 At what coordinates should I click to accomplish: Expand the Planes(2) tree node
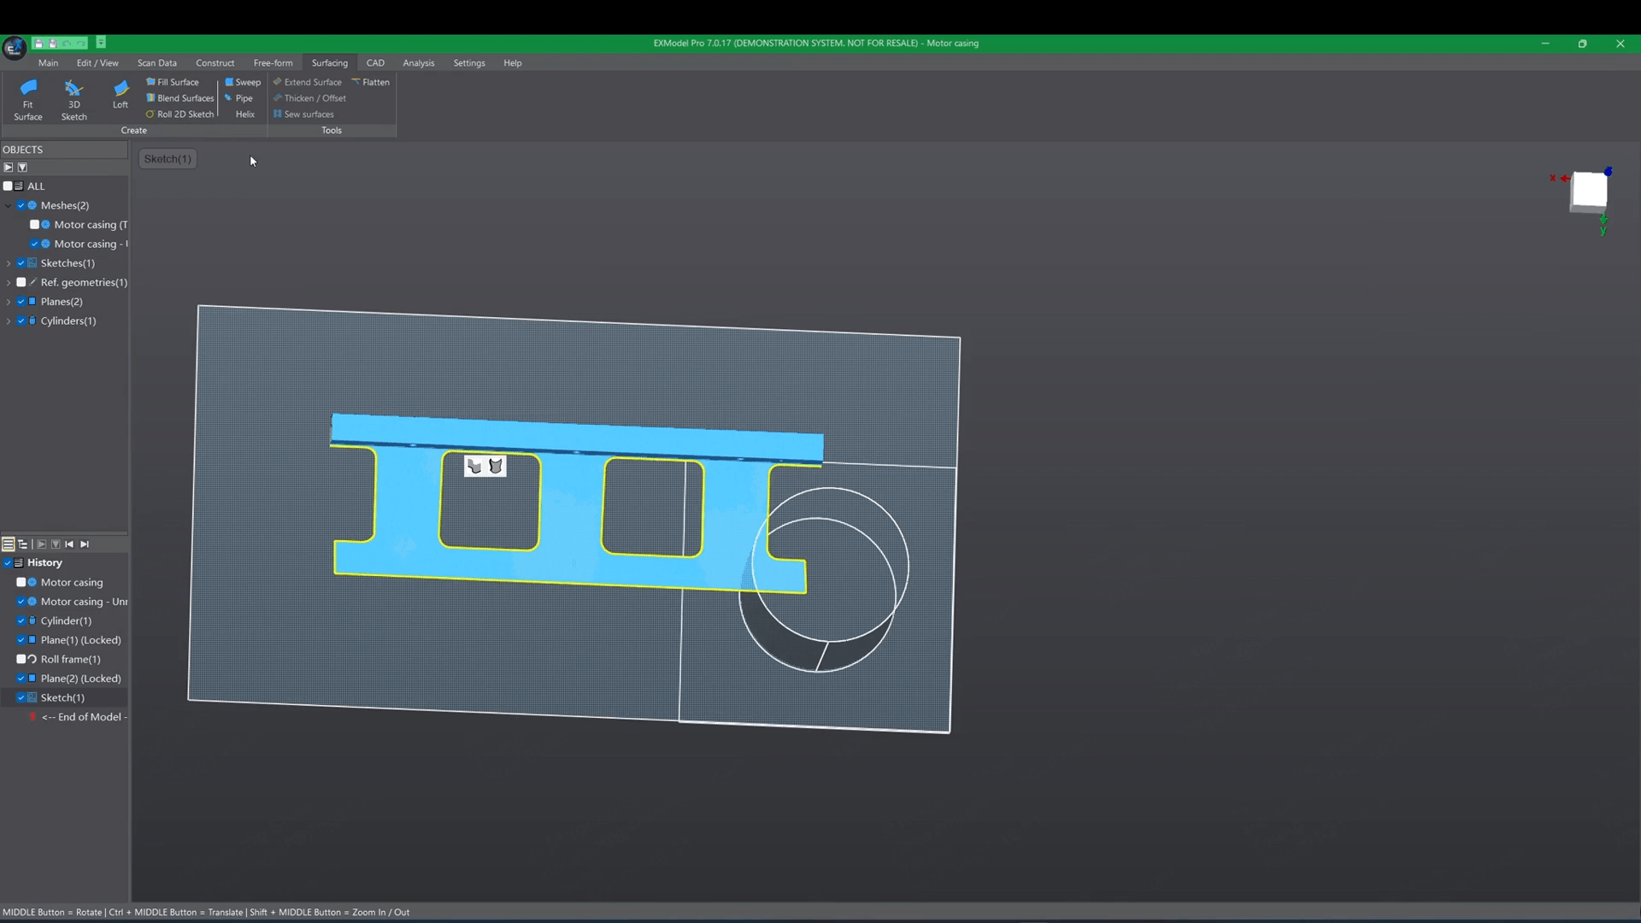pos(8,301)
